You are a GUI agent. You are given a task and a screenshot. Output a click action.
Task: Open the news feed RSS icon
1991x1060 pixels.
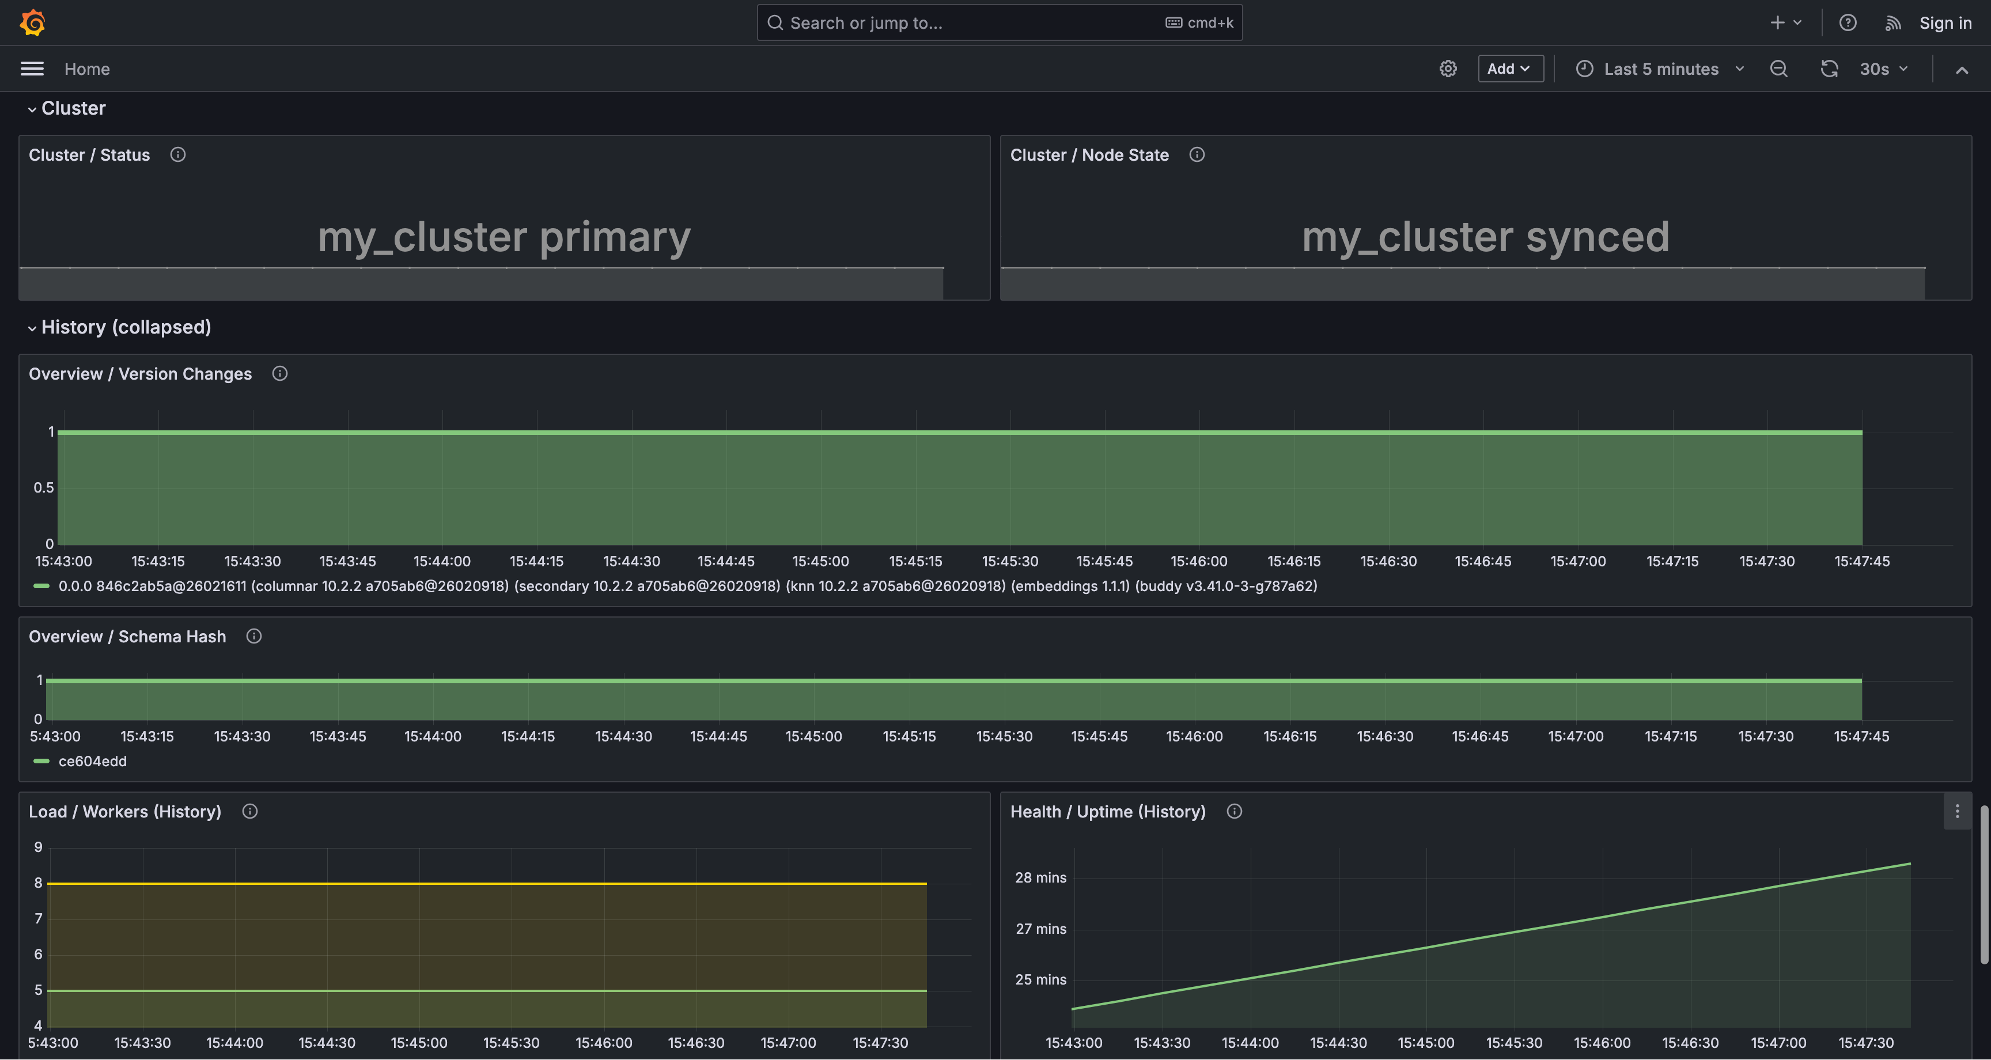[1892, 23]
